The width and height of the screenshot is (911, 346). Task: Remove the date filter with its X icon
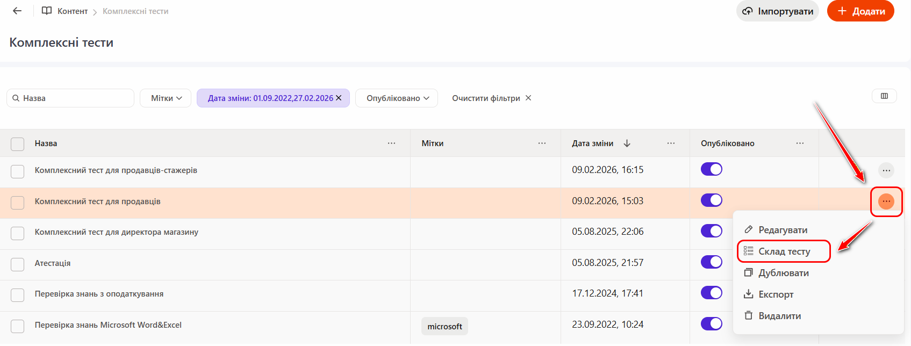(x=339, y=98)
